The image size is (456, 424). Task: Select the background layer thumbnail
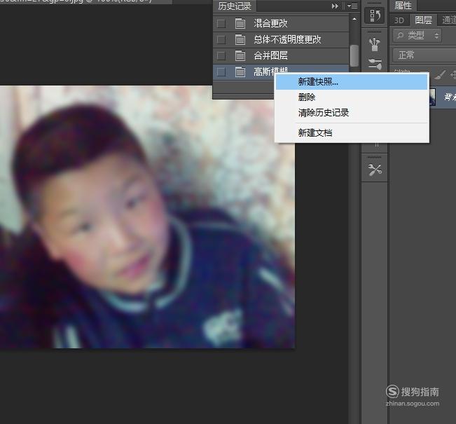coord(432,97)
